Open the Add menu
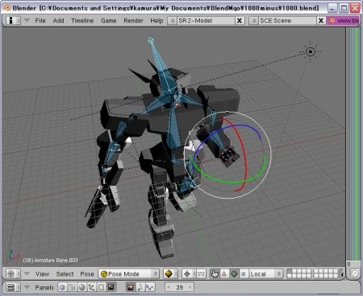The width and height of the screenshot is (363, 296). pos(58,21)
